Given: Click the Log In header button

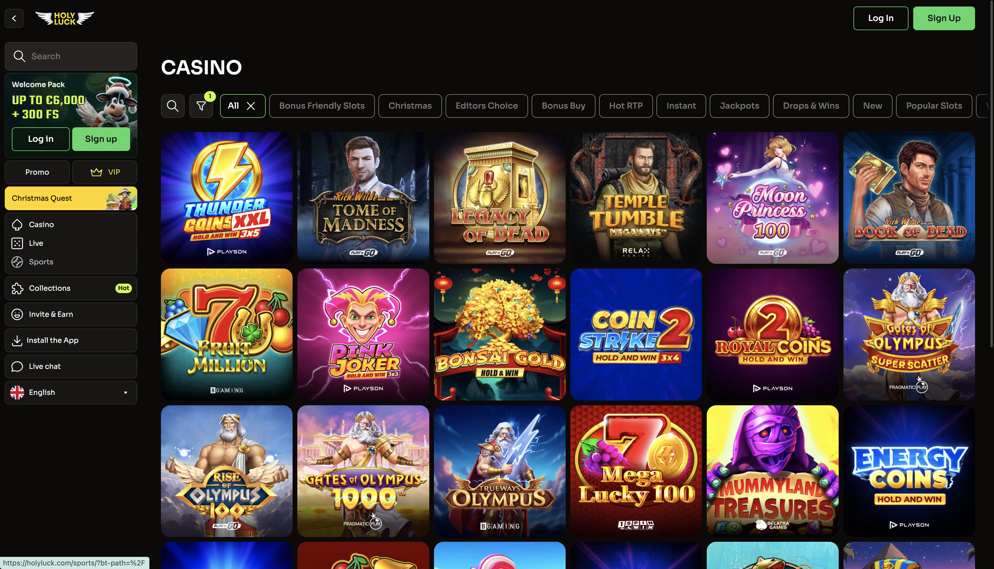Looking at the screenshot, I should (x=880, y=18).
